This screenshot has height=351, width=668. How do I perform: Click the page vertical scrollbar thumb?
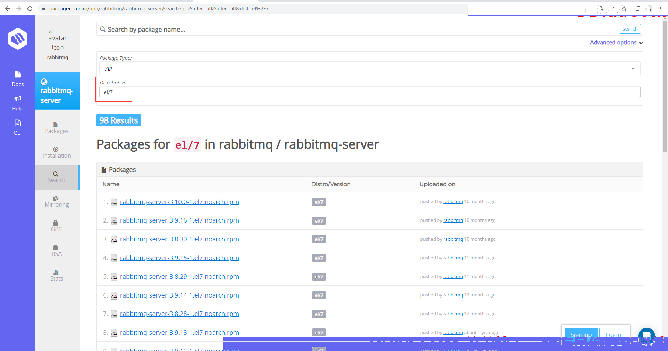[x=665, y=87]
